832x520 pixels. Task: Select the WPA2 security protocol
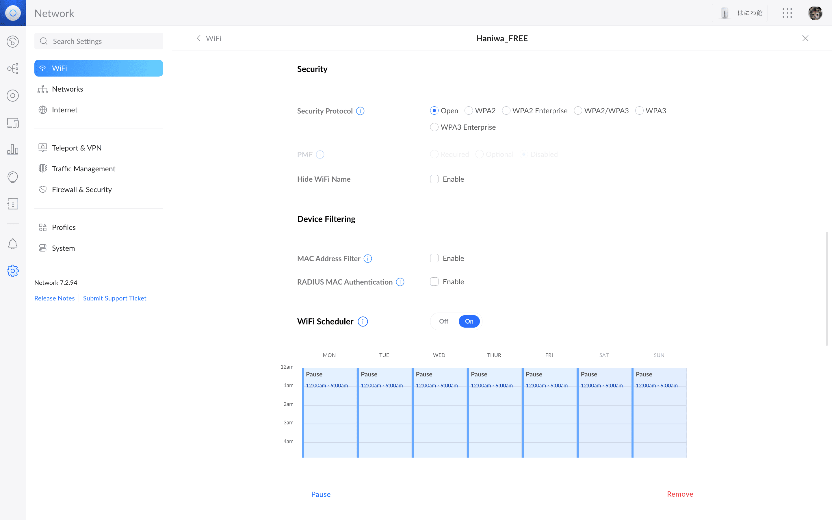tap(469, 110)
